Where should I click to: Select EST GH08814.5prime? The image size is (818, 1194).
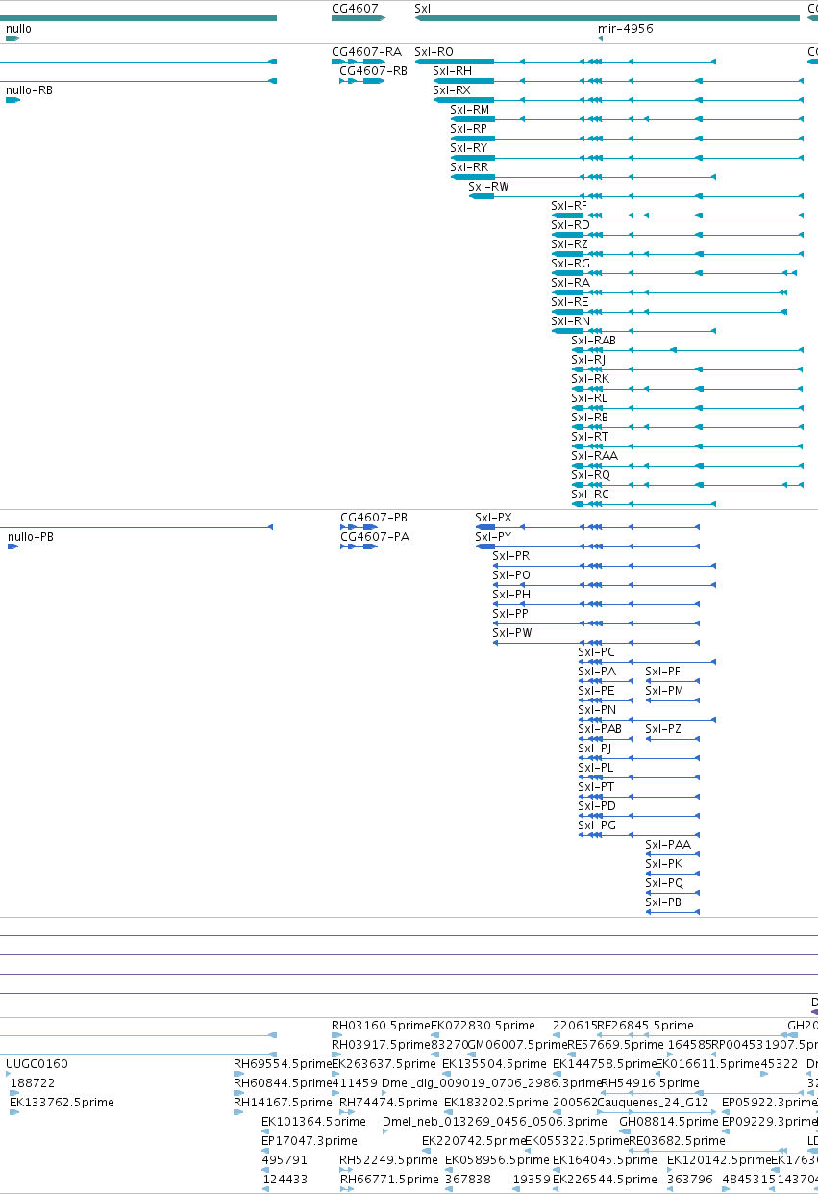pyautogui.click(x=669, y=1122)
